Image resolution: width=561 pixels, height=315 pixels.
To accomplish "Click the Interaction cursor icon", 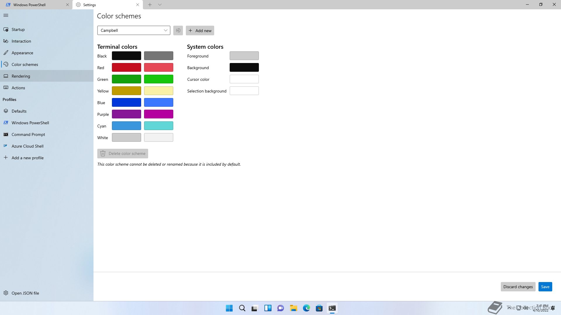I will tap(6, 41).
